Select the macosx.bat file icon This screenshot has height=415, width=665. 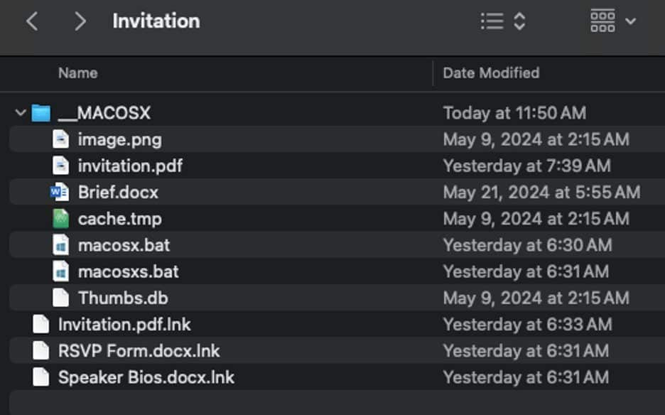coord(60,245)
